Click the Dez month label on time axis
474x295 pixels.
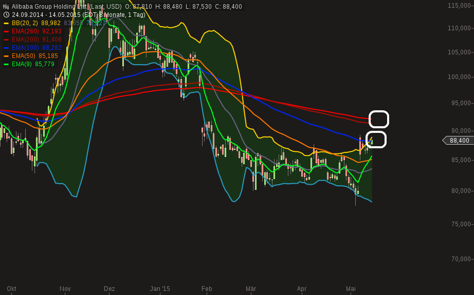[x=110, y=289]
